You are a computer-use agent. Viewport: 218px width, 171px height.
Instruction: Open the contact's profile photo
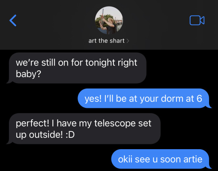coord(109,20)
